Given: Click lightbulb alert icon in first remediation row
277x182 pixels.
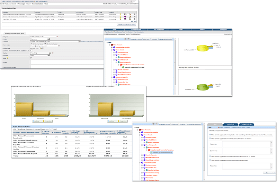Looking at the screenshot, I should point(120,14).
